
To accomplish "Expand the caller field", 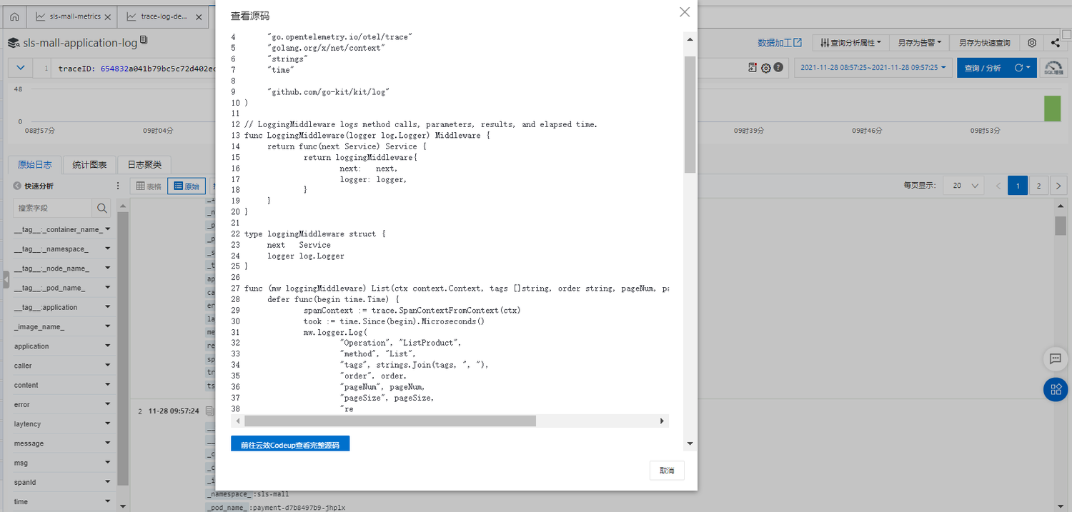I will click(x=107, y=366).
